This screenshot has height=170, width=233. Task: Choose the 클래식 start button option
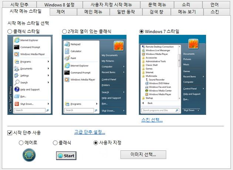tap(55, 143)
